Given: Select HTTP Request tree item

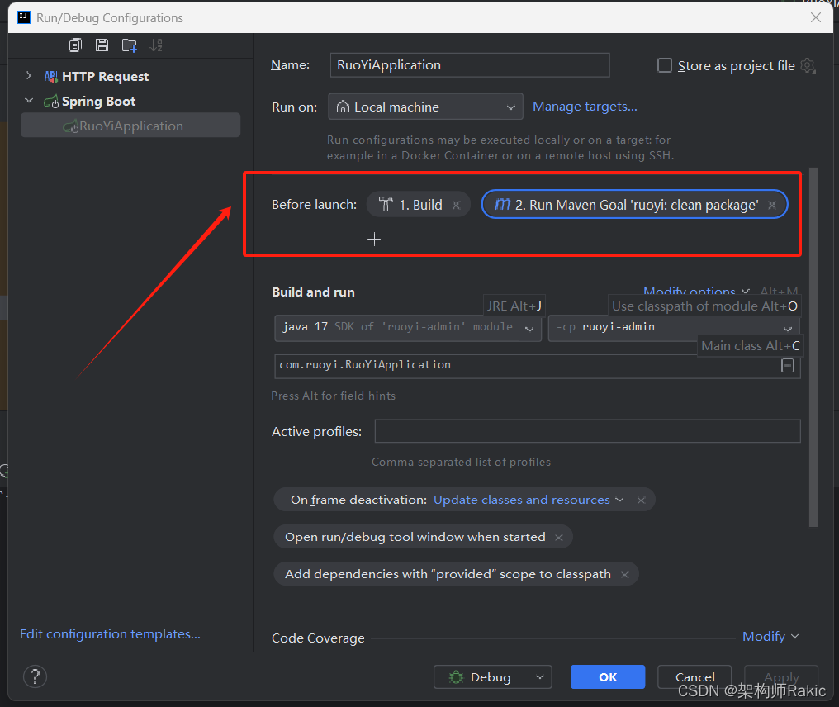Looking at the screenshot, I should click(x=105, y=77).
